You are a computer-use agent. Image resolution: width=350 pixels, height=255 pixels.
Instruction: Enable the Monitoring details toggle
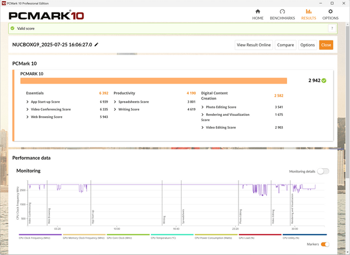pos(323,171)
